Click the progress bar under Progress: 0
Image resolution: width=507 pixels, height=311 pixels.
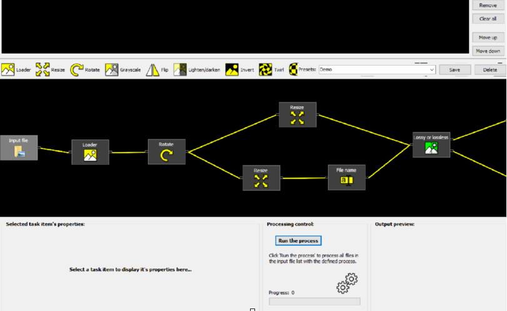tap(314, 301)
